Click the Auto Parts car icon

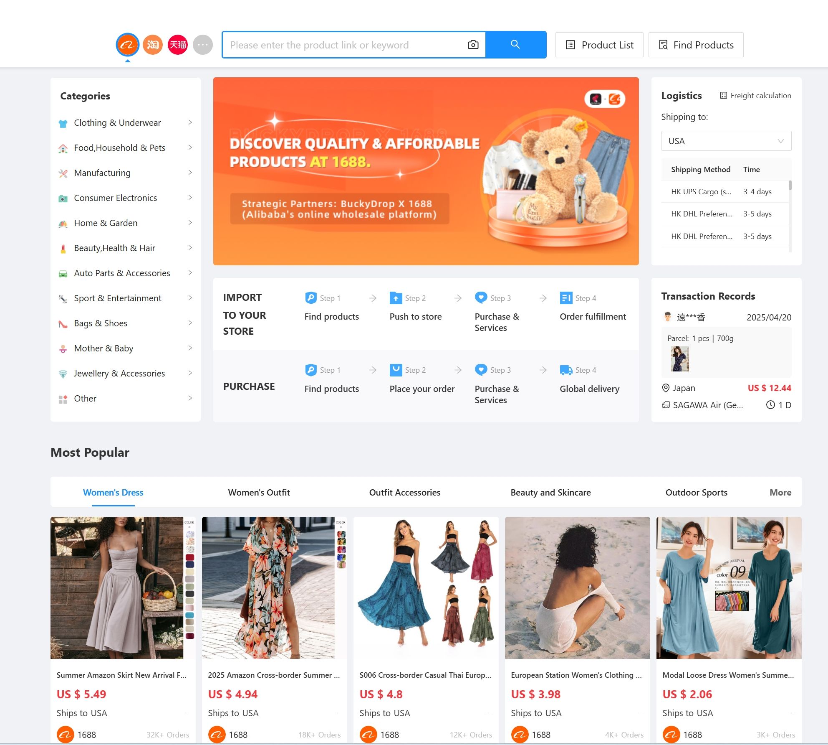[x=63, y=274]
